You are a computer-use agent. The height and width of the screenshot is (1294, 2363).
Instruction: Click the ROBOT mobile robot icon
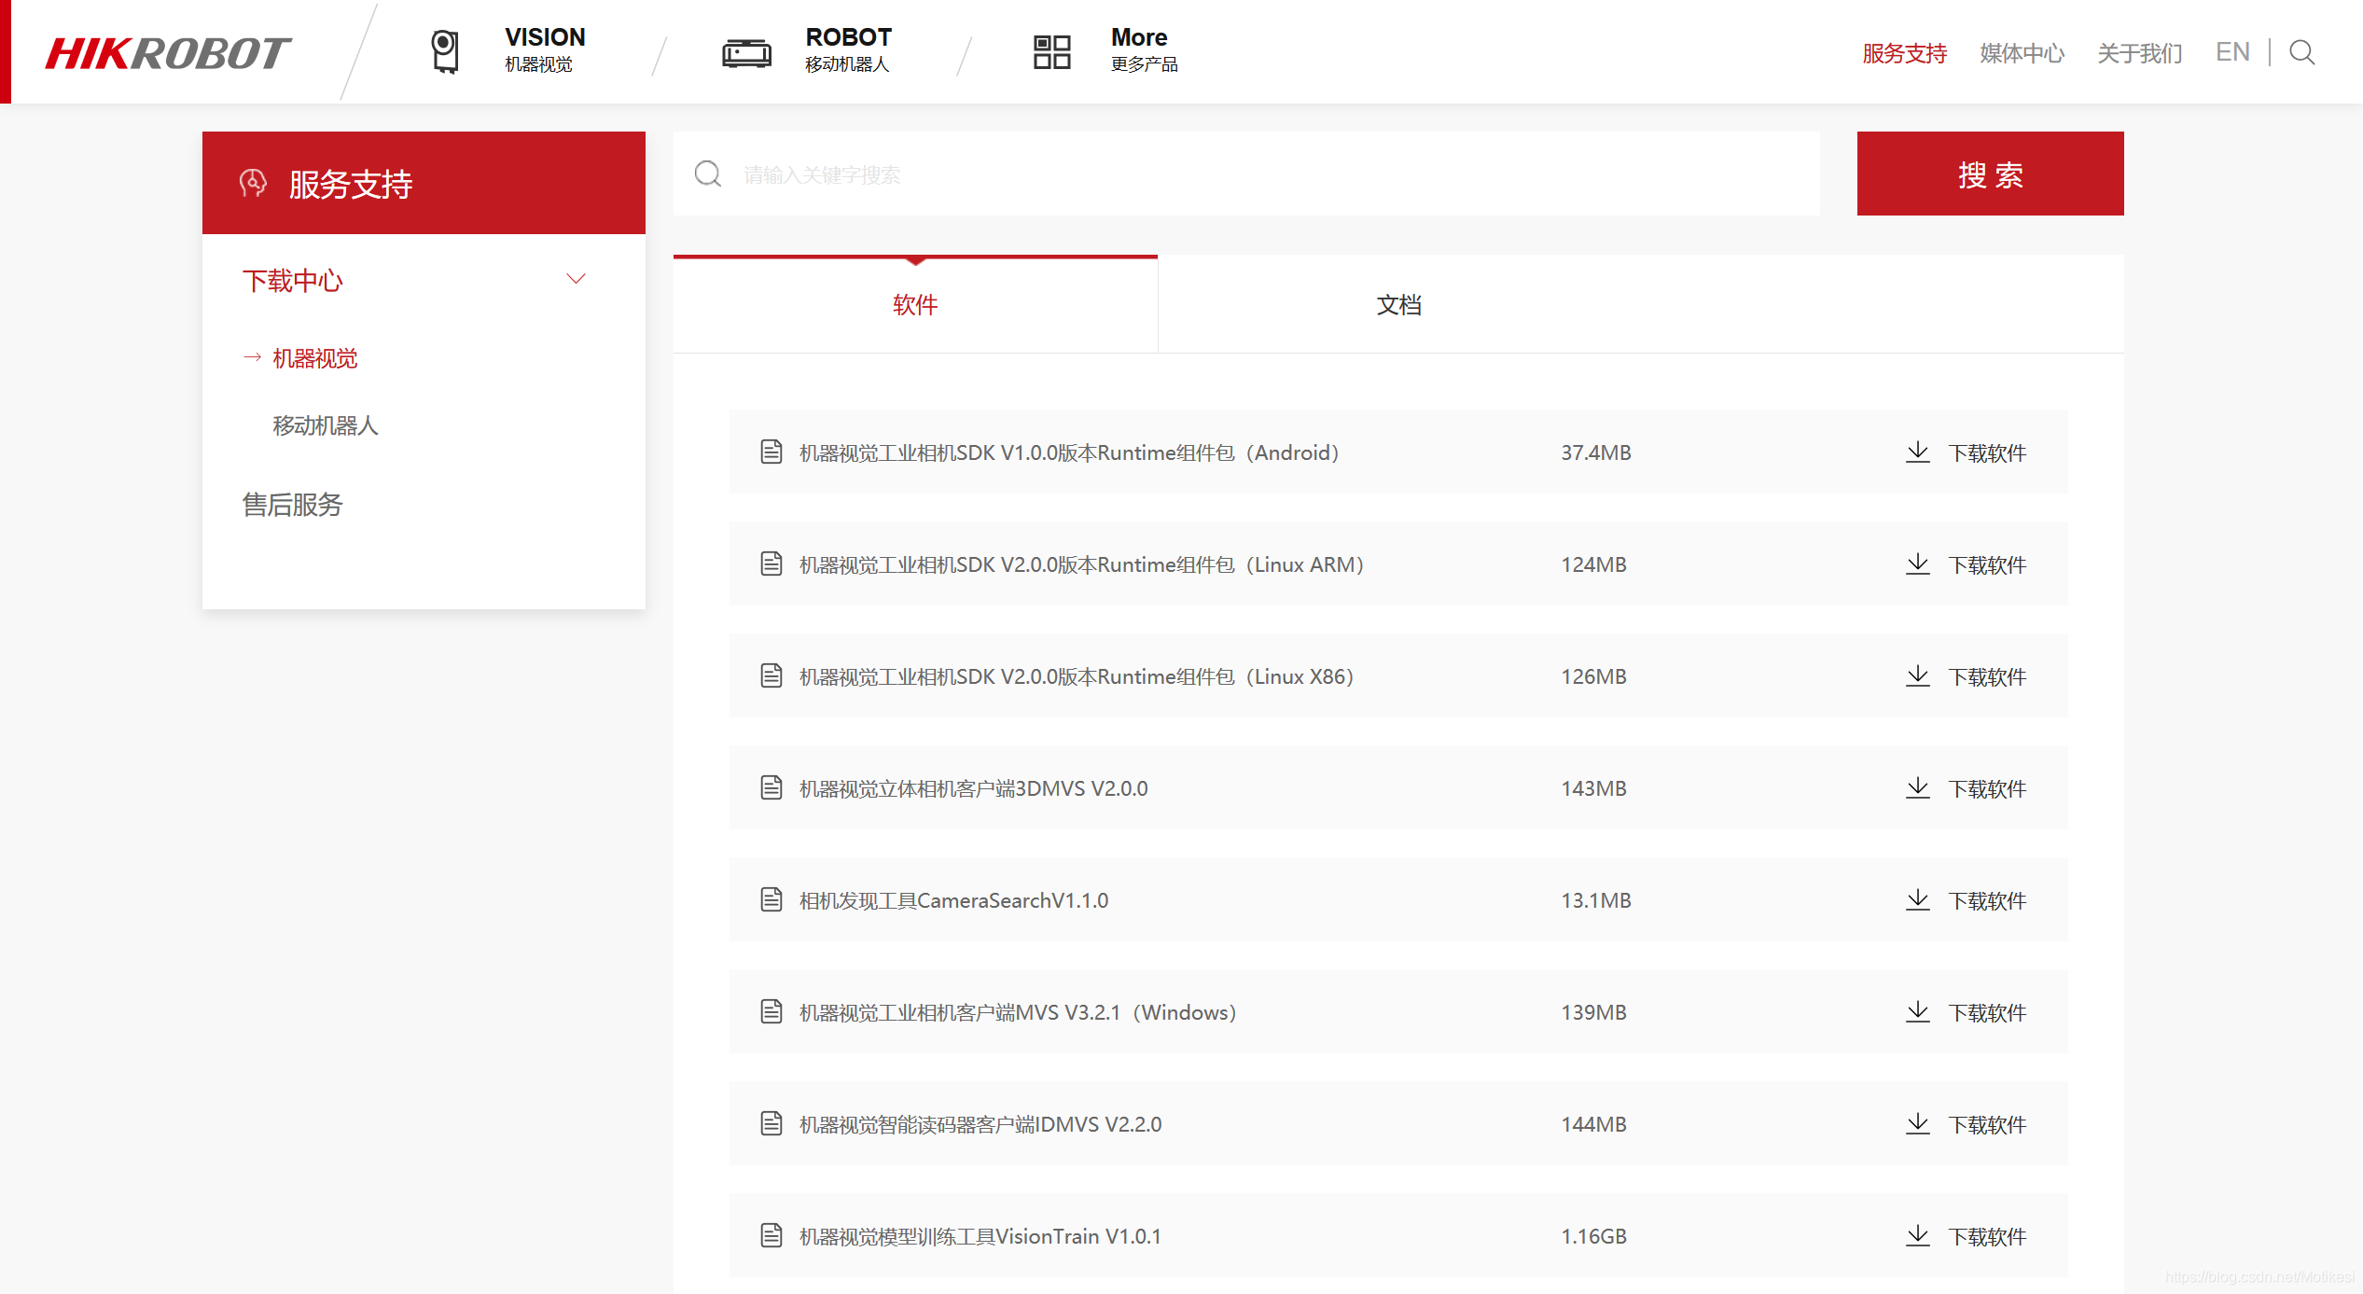(746, 52)
